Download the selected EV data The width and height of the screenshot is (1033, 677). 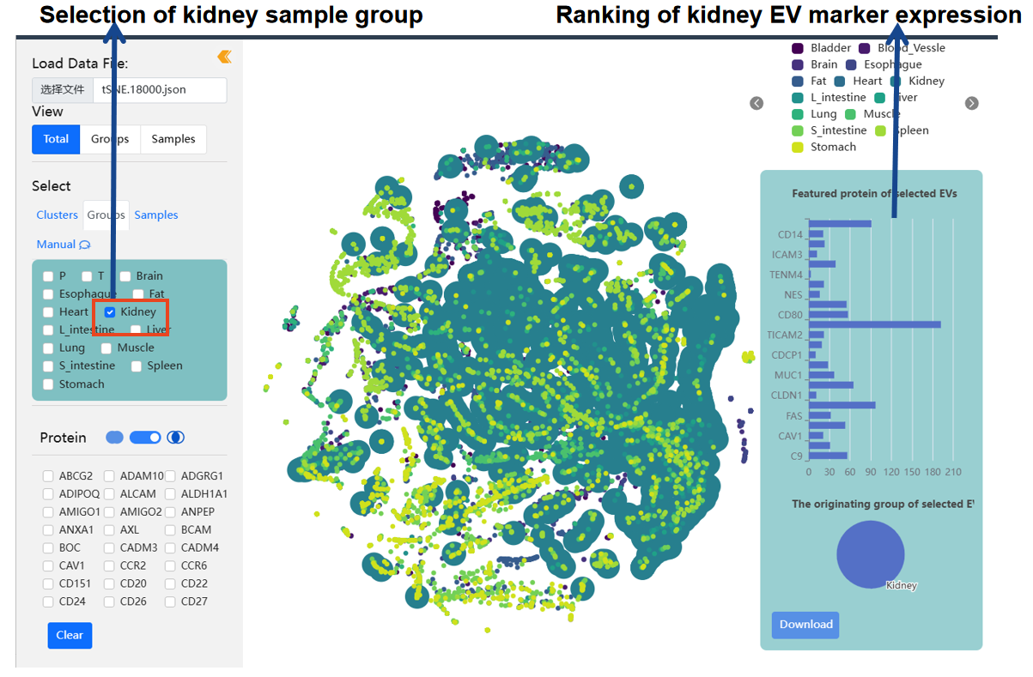coord(805,625)
